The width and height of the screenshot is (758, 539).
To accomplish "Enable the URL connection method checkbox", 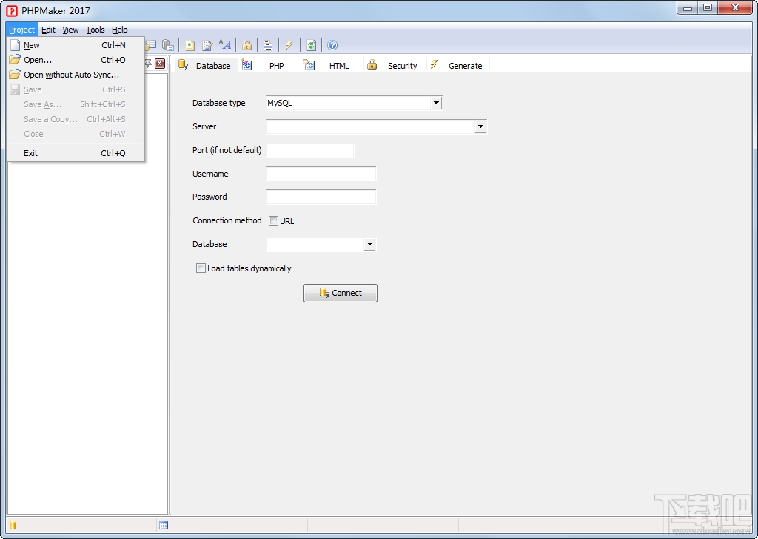I will [274, 221].
